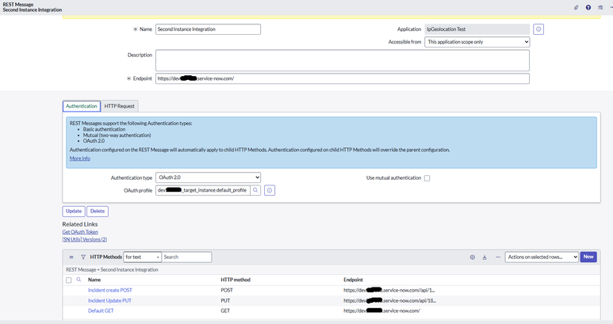This screenshot has height=324, width=613.
Task: Click the Application info icon
Action: 538,29
